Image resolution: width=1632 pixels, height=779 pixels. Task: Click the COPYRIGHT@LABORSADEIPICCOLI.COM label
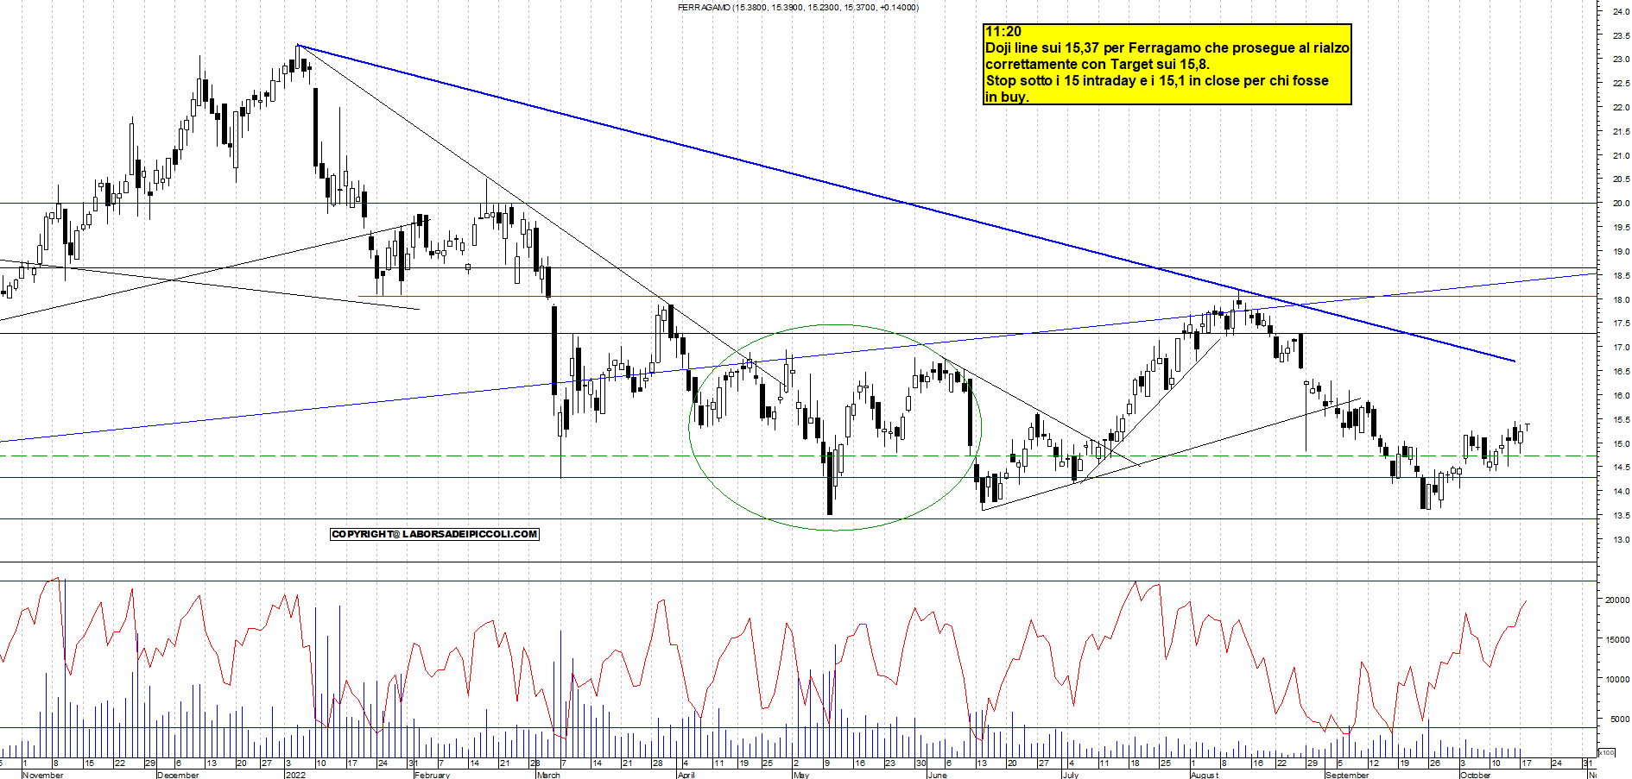coord(434,534)
